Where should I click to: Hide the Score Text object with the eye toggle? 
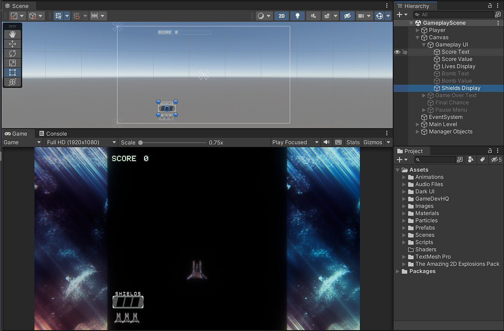[396, 52]
